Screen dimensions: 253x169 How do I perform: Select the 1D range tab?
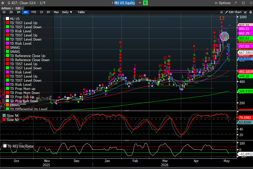(4, 12)
